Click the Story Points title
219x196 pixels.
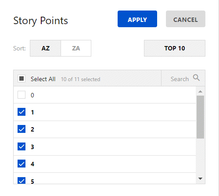[x=40, y=21]
